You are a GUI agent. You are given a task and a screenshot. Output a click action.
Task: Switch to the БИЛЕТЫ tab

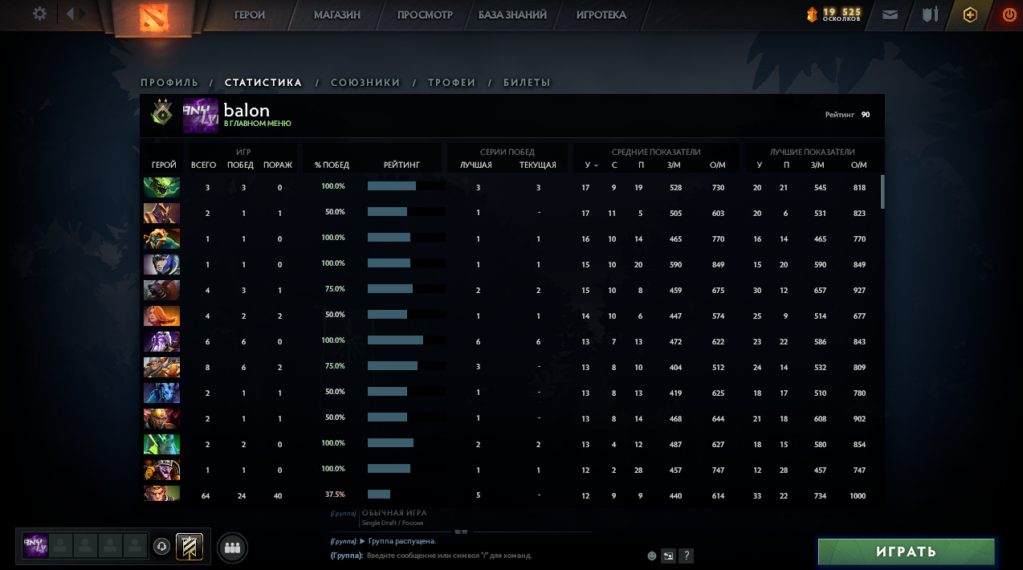coord(527,83)
